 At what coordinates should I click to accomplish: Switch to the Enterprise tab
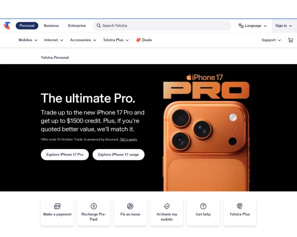[77, 26]
